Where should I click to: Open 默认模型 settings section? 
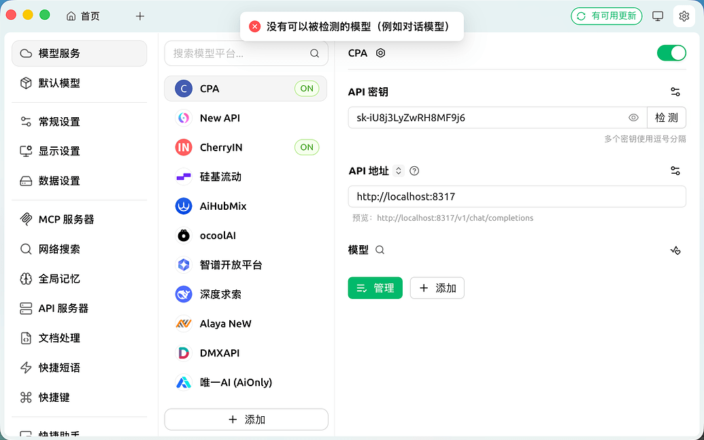click(80, 83)
